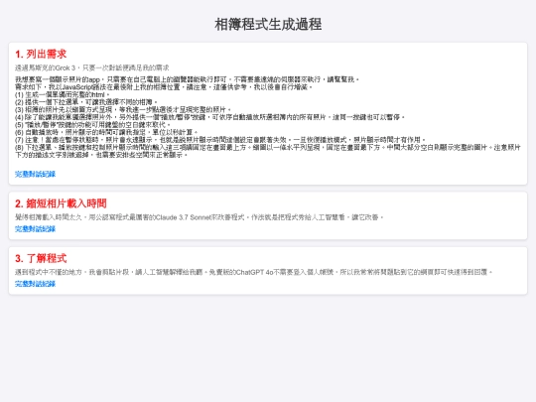Click requirement (1) about 完整的html

click(63, 94)
